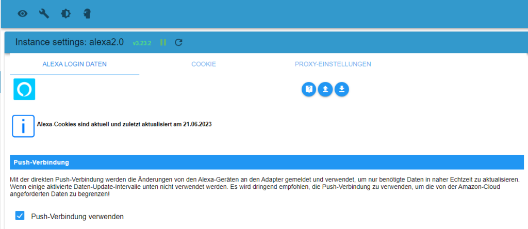Pause the alexa2.0 instance

point(163,42)
